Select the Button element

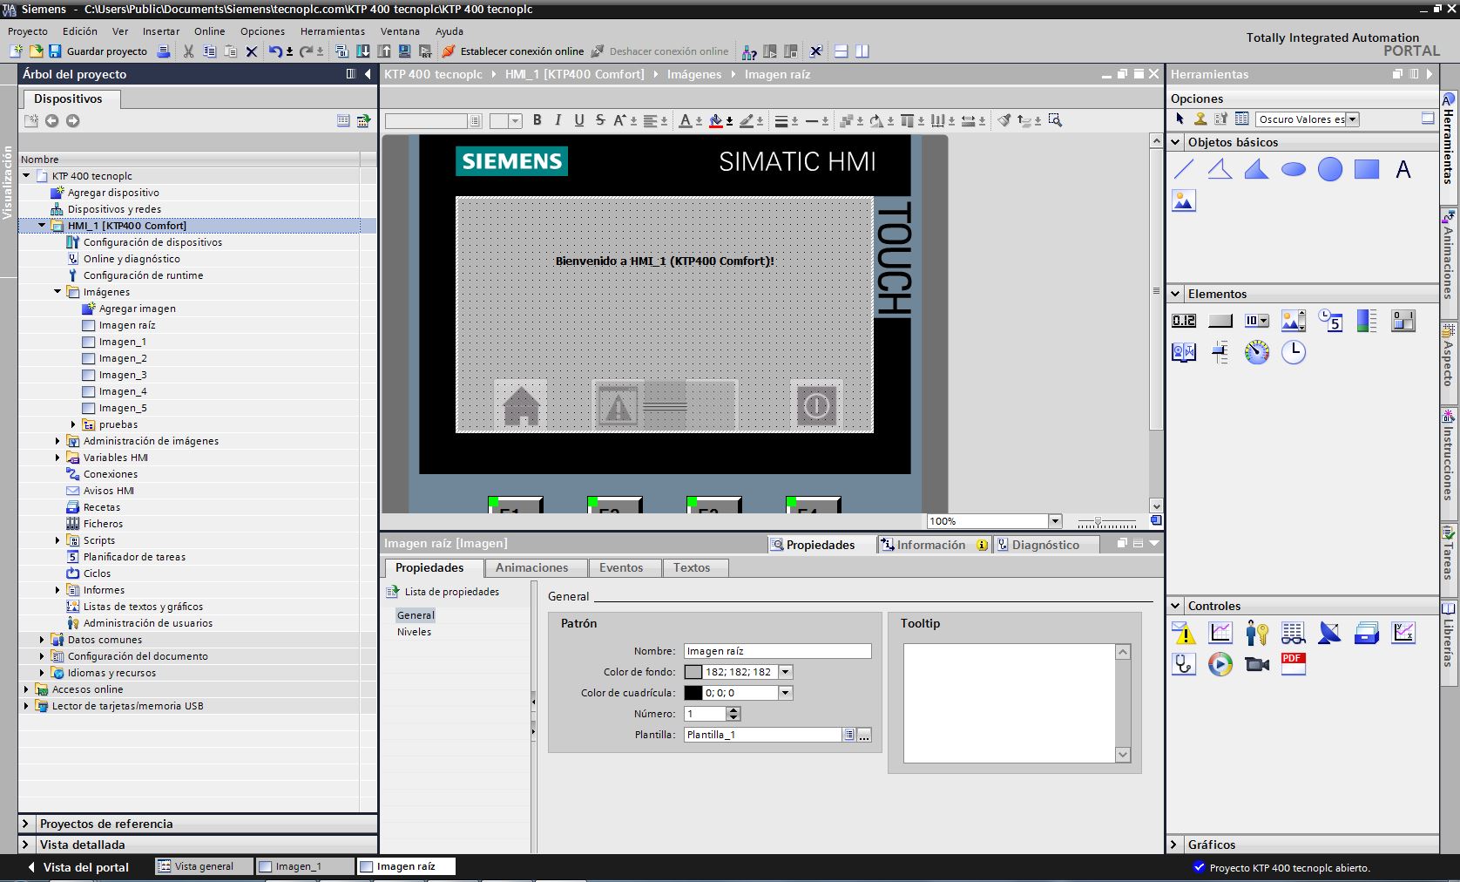point(1220,321)
